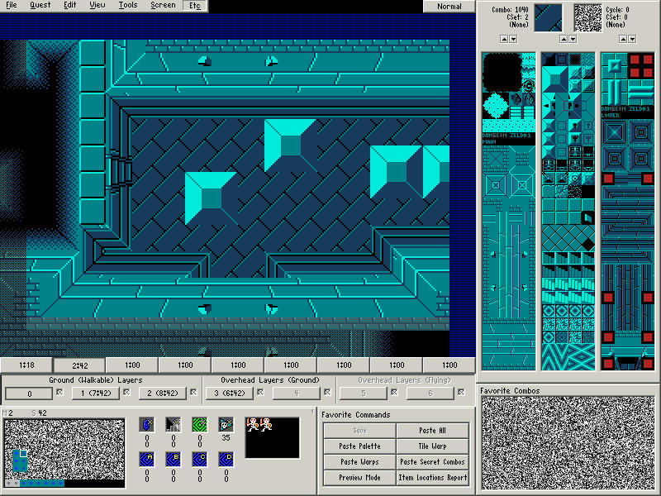The image size is (661, 496).
Task: Toggle visibility checkbox for layer 2 (8:42)
Action: [x=193, y=392]
